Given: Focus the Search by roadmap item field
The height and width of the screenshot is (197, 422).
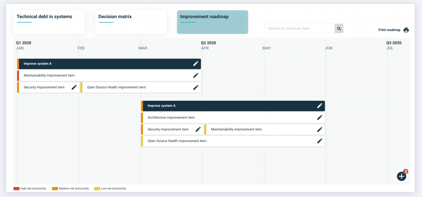Looking at the screenshot, I should click(x=300, y=28).
